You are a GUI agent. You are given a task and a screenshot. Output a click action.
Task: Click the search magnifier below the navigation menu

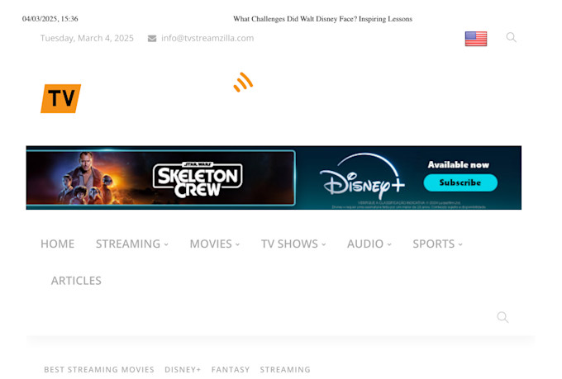502,317
